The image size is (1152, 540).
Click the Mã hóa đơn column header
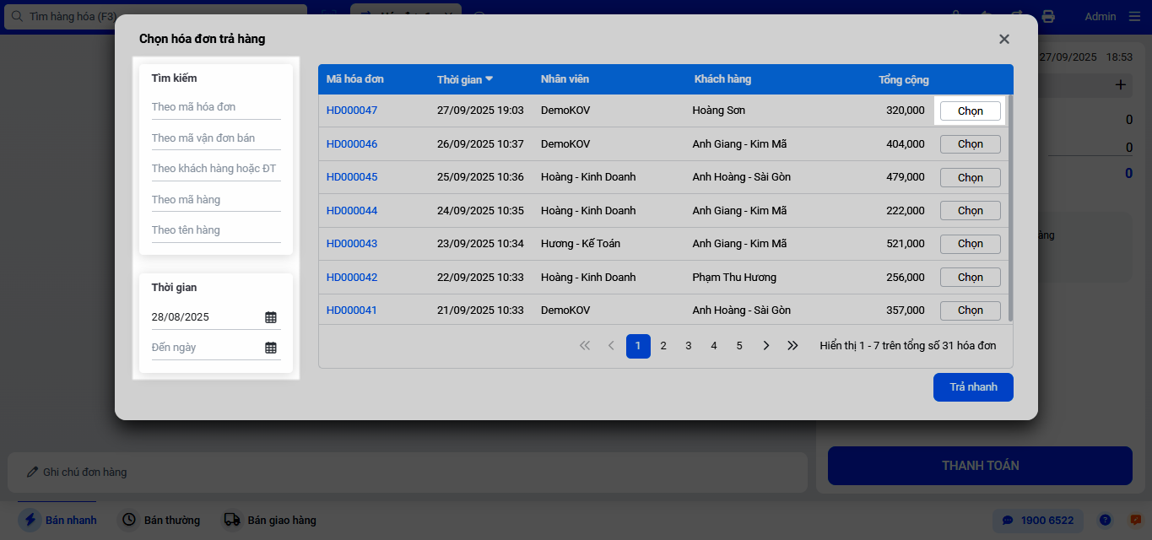coord(355,79)
